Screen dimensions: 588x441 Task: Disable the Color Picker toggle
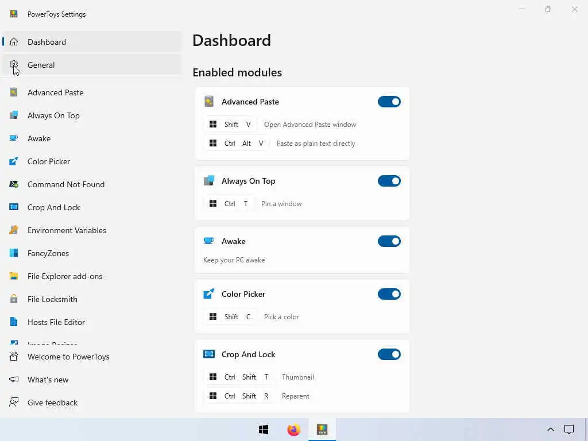tap(389, 294)
